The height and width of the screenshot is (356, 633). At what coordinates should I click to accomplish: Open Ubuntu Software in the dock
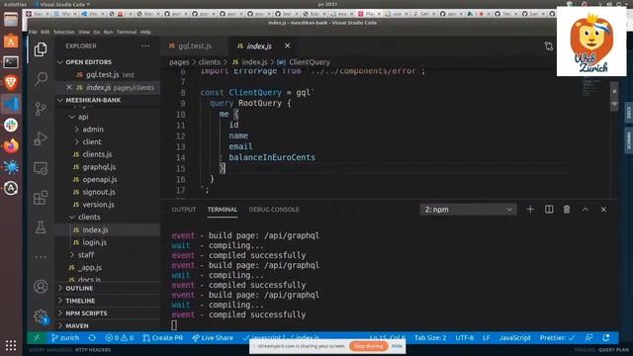[11, 41]
